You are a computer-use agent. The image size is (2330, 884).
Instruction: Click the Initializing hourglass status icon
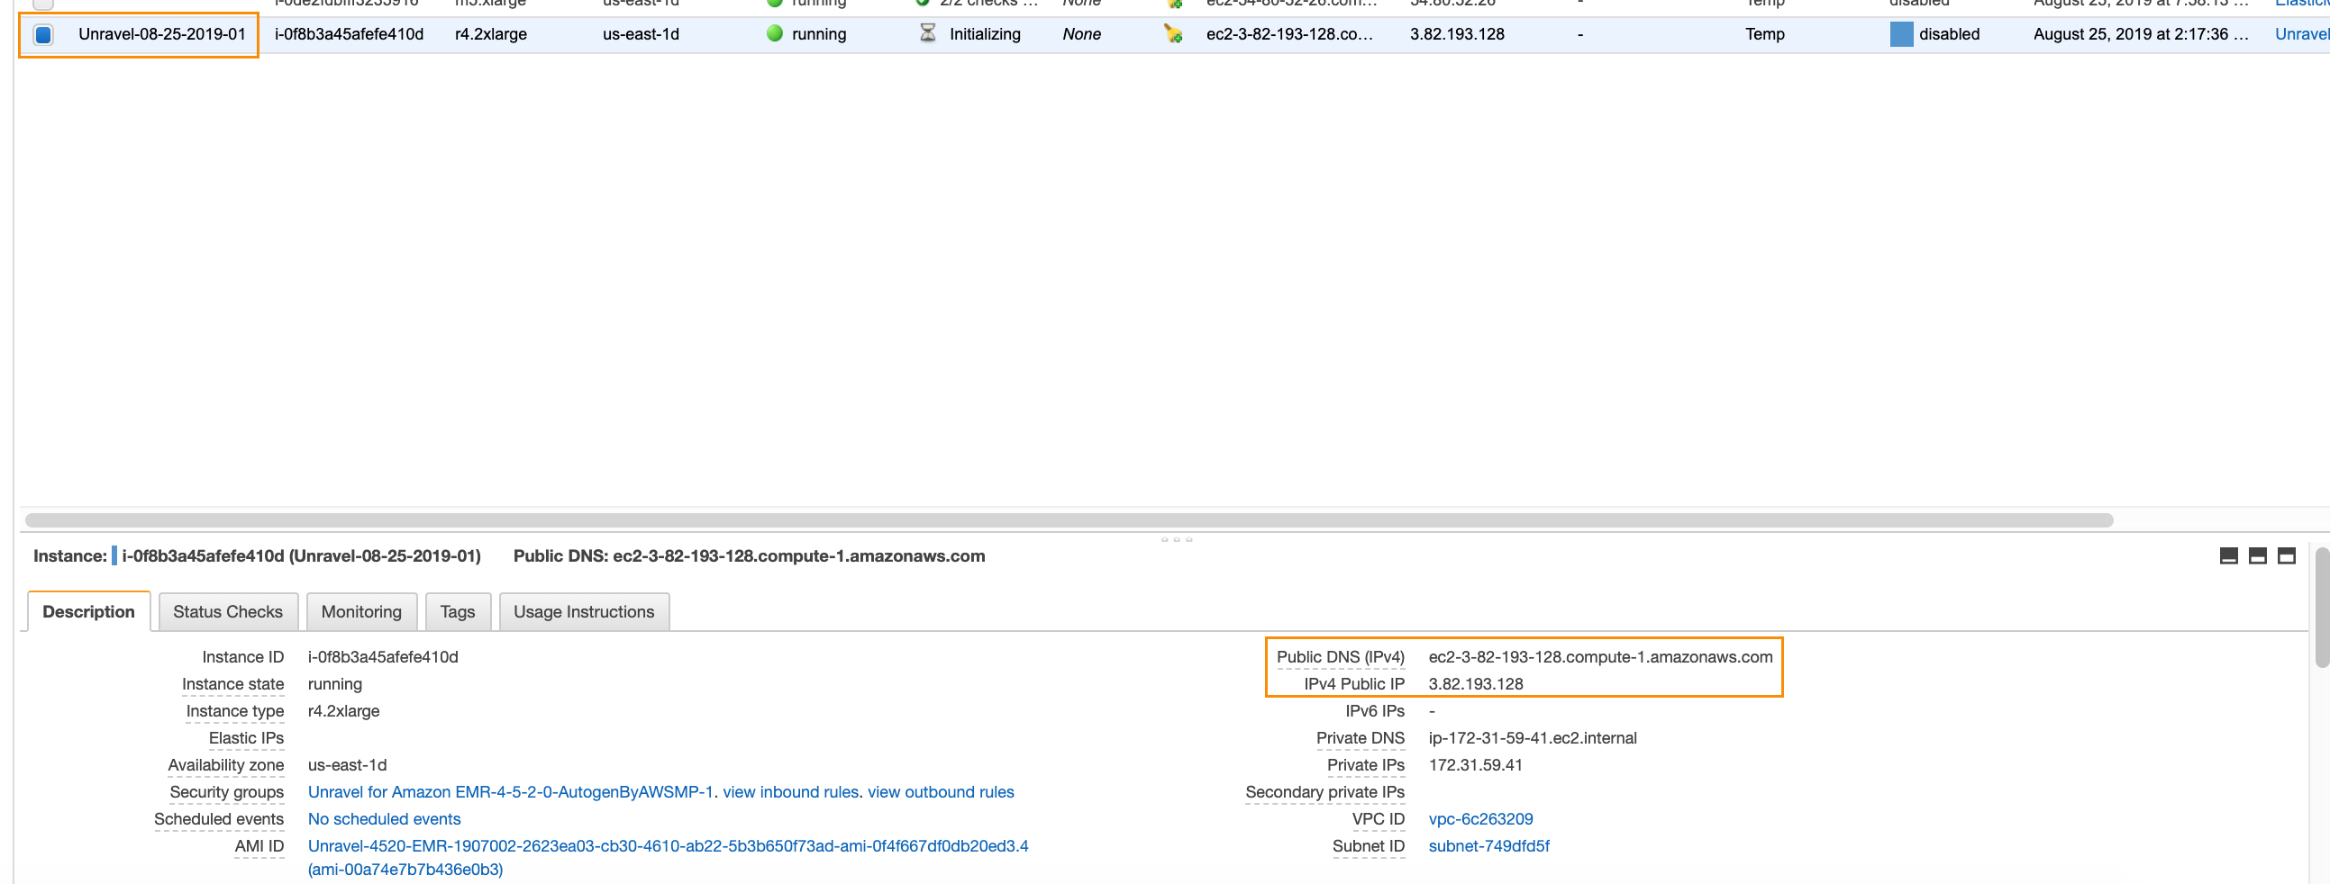927,33
